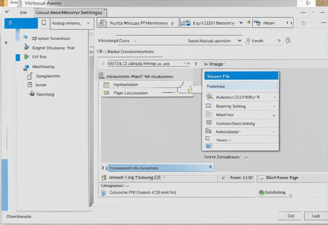The height and width of the screenshot is (225, 328).
Task: Click the Cot button at bottom right
Action: point(290,216)
